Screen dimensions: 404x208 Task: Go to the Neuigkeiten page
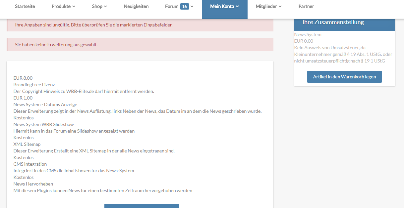coord(136,7)
